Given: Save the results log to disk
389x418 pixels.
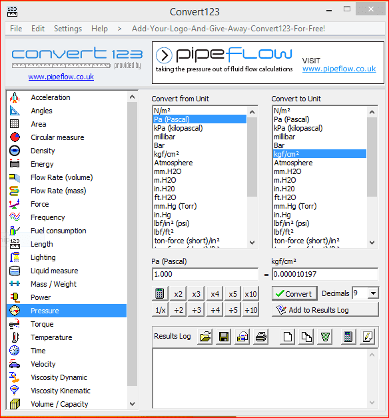Looking at the screenshot, I should coord(223,337).
